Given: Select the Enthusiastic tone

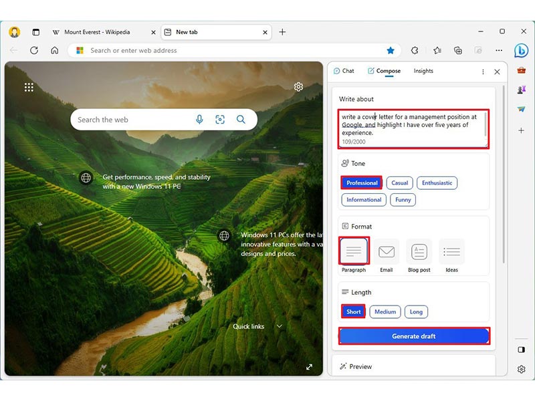Looking at the screenshot, I should (437, 182).
